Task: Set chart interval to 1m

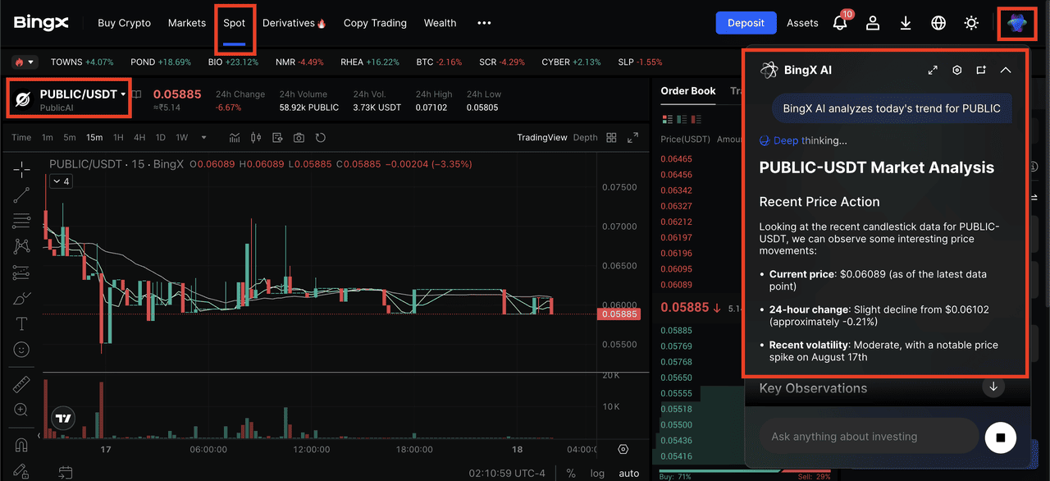Action: click(48, 137)
